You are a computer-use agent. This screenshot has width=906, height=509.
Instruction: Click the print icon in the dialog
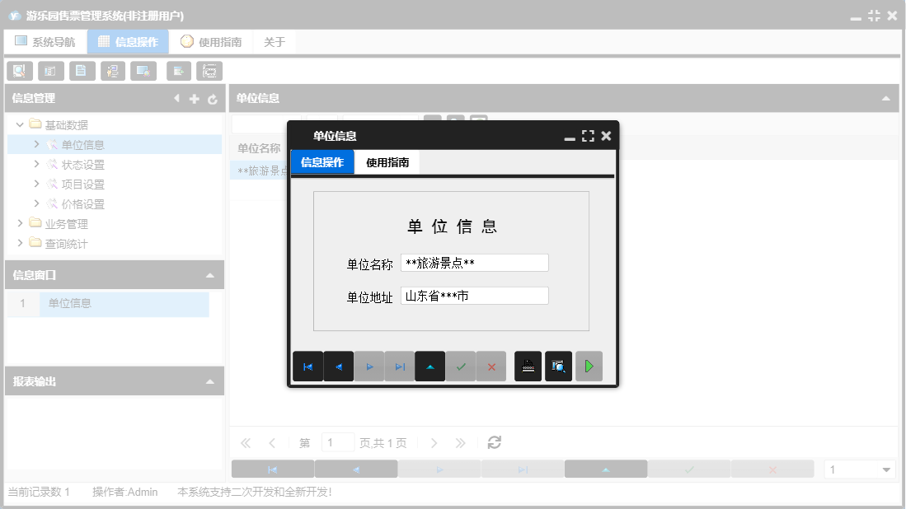tap(528, 366)
